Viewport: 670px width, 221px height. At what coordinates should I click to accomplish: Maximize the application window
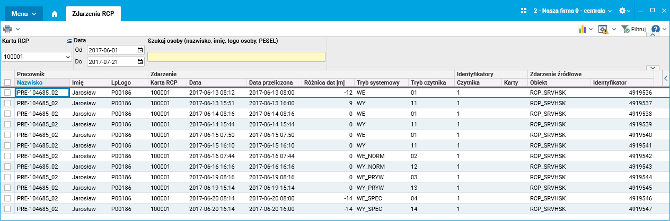point(652,10)
